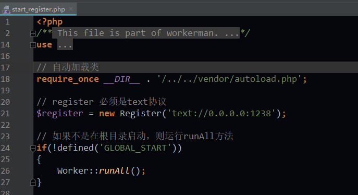
Task: Expand the folded doc comment on line 2
Action: [x=33, y=34]
